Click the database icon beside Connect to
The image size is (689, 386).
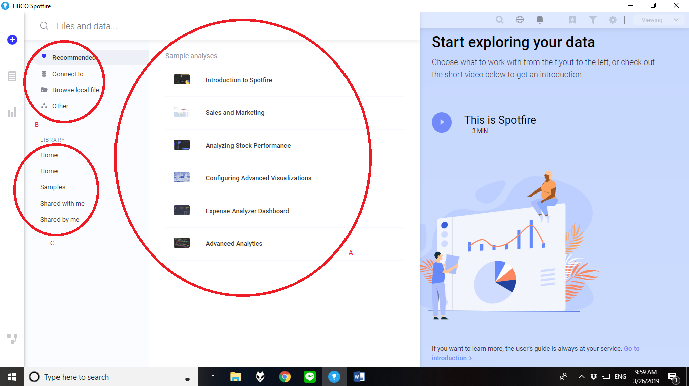44,74
